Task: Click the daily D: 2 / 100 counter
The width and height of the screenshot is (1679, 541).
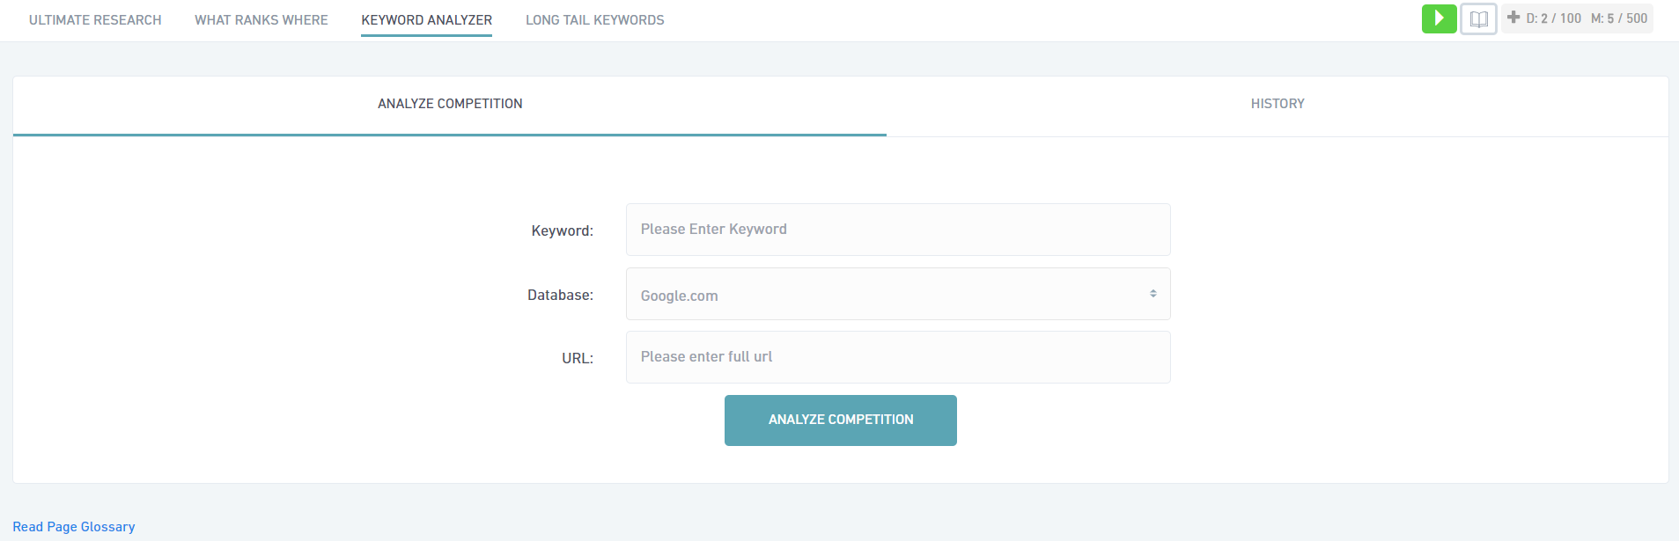Action: tap(1553, 18)
